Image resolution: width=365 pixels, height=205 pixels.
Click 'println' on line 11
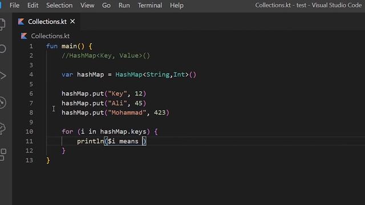pos(90,141)
